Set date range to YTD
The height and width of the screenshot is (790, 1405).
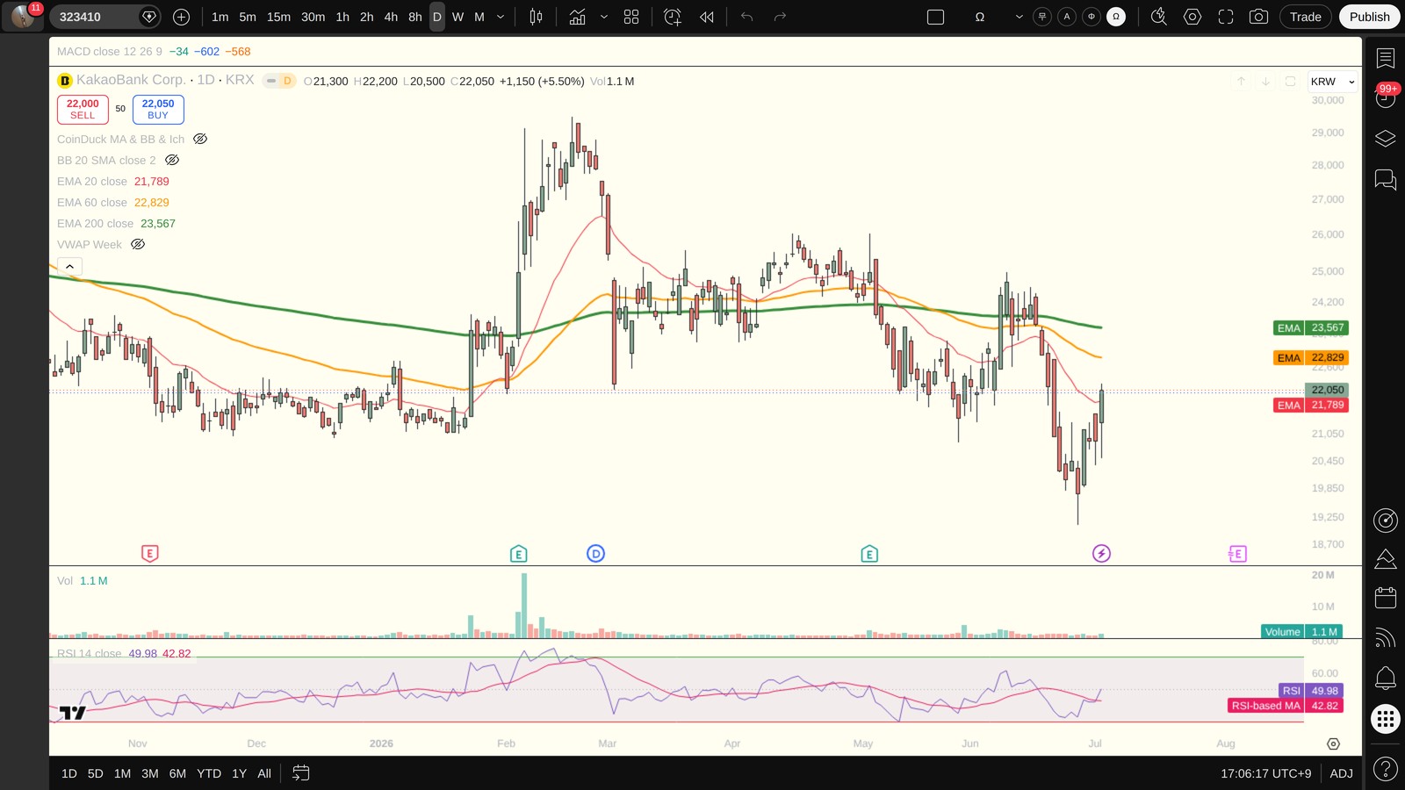[209, 773]
